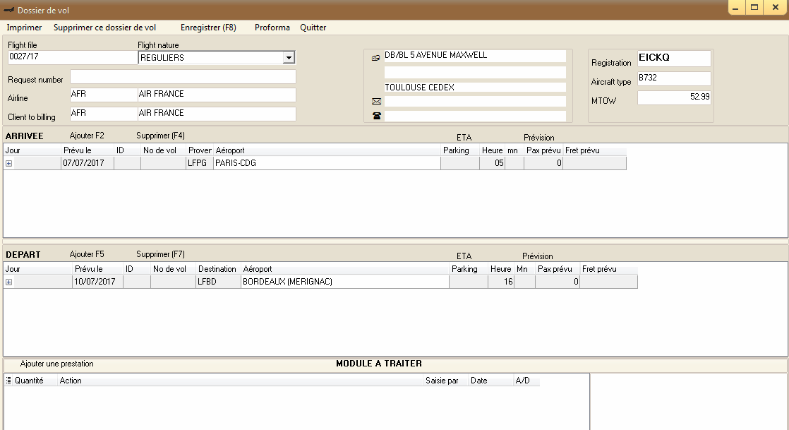Image resolution: width=789 pixels, height=430 pixels.
Task: Expand the BORDEAUX (MERIGNAC) departure row
Action: [9, 282]
